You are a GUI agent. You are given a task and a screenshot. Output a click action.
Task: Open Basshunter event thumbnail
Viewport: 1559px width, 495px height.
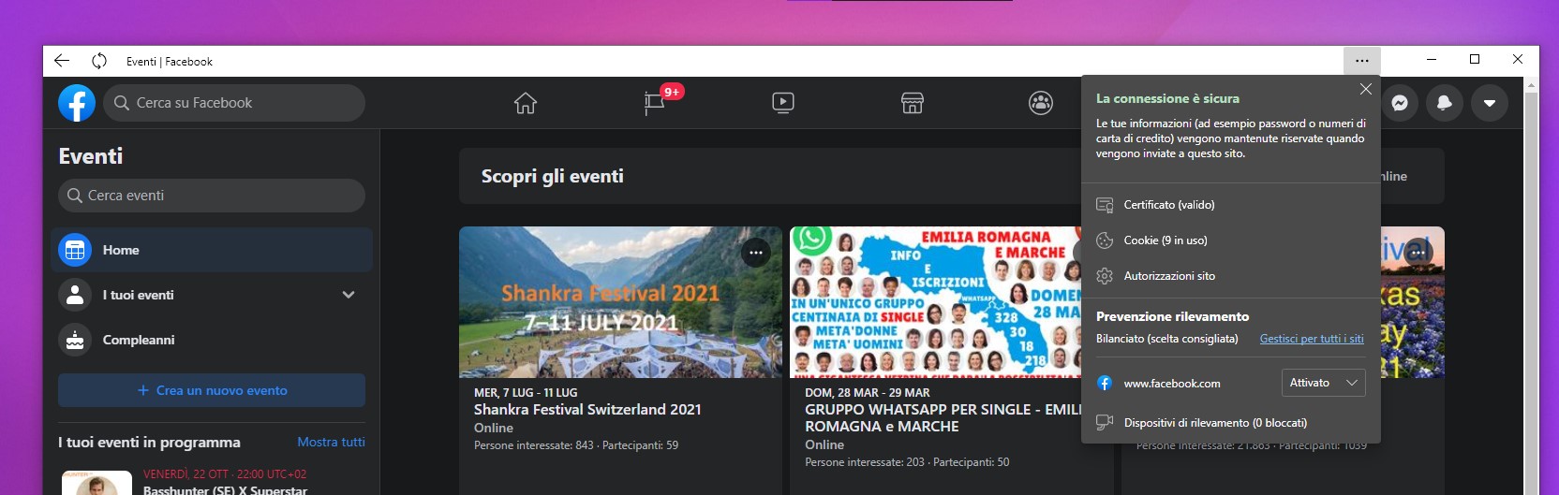point(97,483)
